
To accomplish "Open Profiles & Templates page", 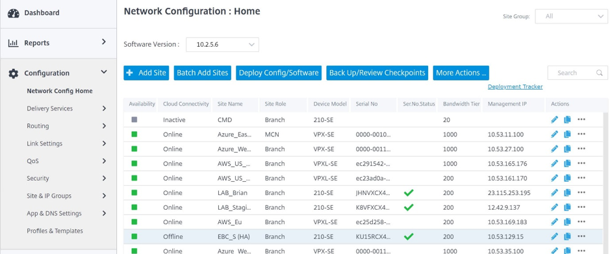I will pyautogui.click(x=55, y=231).
